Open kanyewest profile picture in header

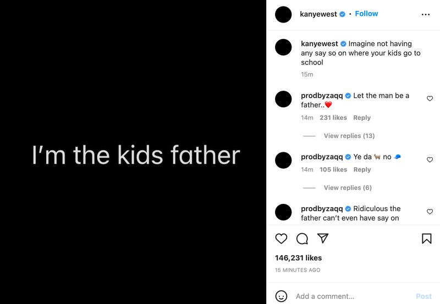click(283, 14)
